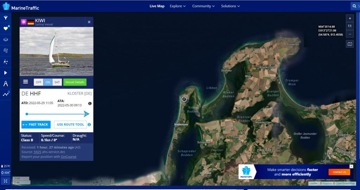
Task: Open the vessel filters funnel icon
Action: (x=6, y=18)
